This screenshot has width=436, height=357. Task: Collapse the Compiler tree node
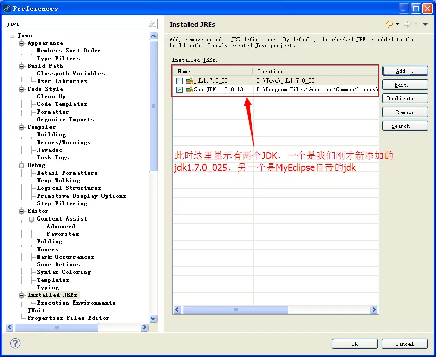[x=22, y=127]
